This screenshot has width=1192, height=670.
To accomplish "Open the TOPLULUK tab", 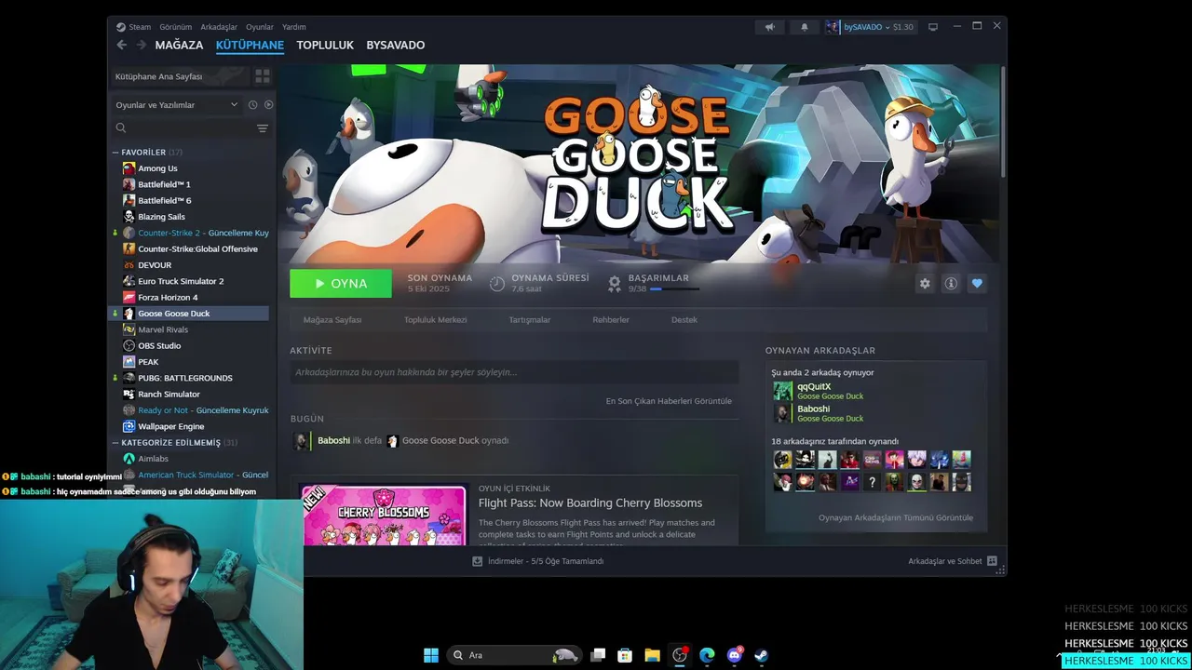I will pos(325,45).
